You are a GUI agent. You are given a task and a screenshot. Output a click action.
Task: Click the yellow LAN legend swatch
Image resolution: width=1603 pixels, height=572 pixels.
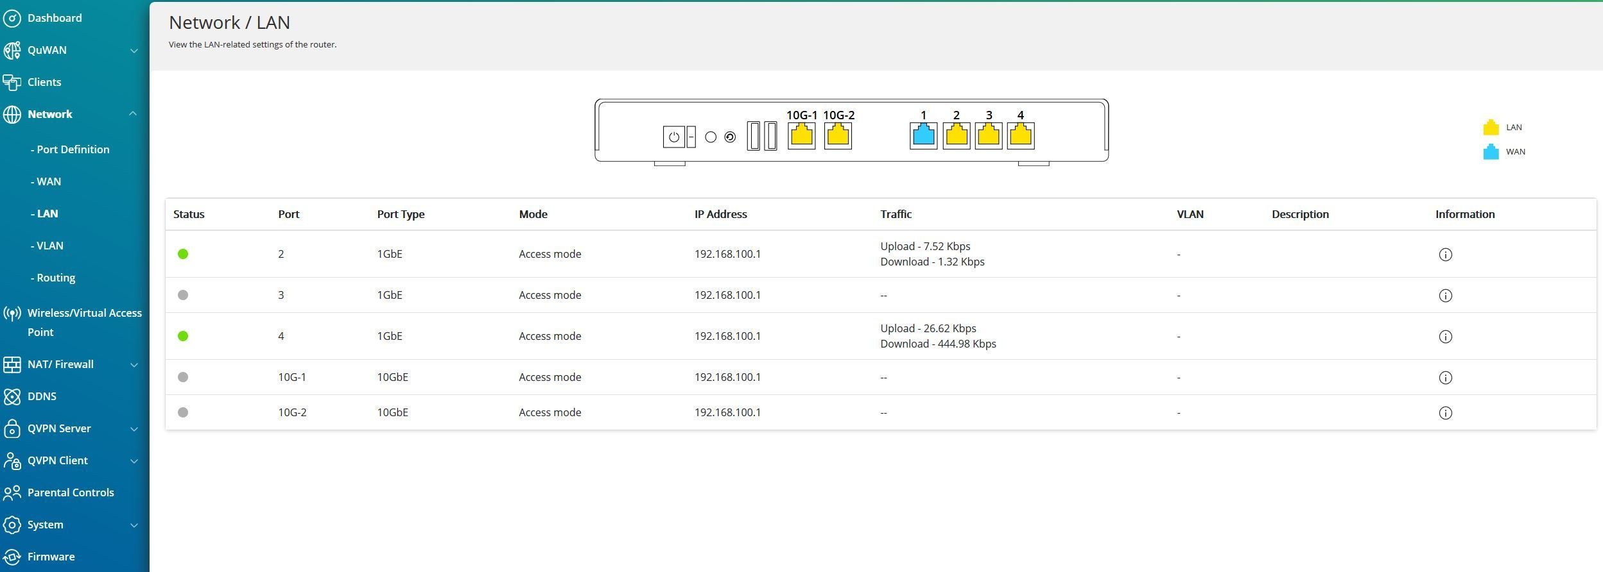[x=1491, y=128]
